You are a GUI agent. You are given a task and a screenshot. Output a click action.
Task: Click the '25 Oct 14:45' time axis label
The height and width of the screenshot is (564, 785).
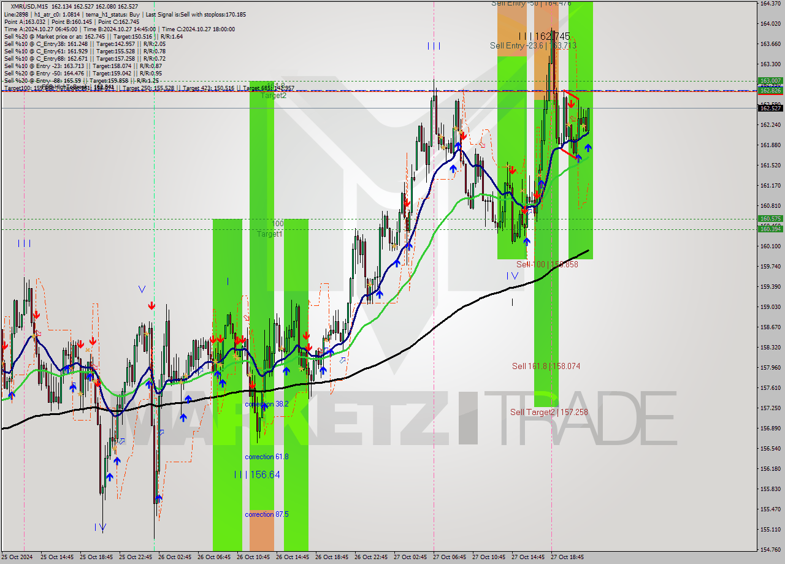point(57,557)
